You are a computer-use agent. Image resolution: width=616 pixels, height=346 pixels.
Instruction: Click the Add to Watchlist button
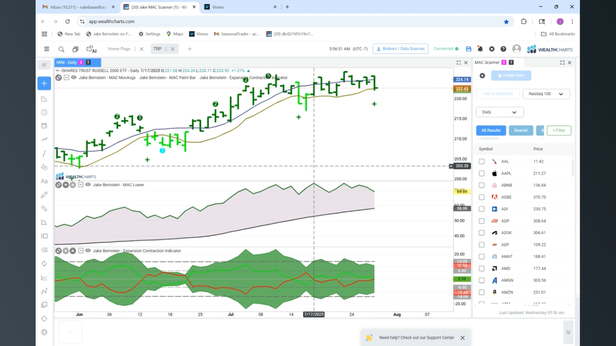click(498, 94)
